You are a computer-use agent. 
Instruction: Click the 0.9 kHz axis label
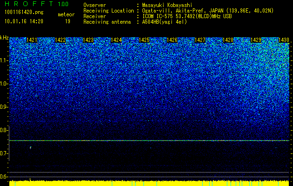point(4,107)
